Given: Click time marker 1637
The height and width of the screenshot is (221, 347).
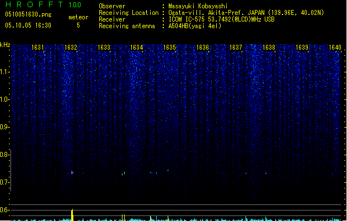Looking at the screenshot, I should [236, 48].
